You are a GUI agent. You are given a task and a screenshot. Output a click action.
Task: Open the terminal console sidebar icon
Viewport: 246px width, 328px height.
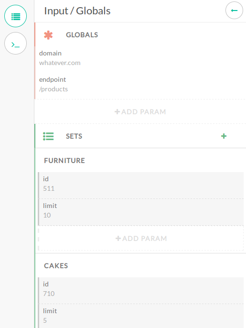tap(15, 44)
